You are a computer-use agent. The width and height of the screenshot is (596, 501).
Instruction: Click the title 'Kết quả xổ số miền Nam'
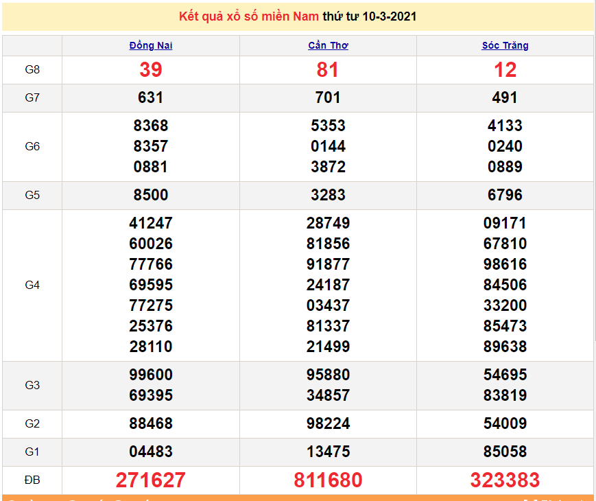pyautogui.click(x=243, y=16)
